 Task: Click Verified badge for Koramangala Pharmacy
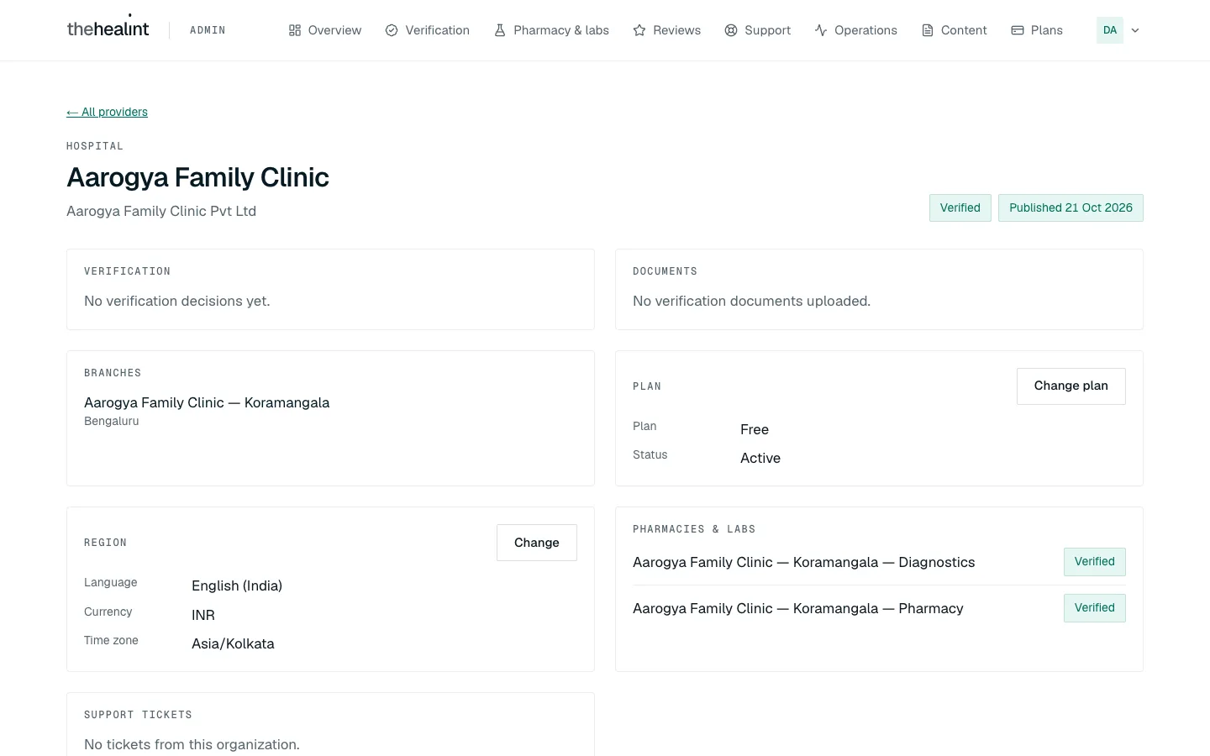[1094, 608]
